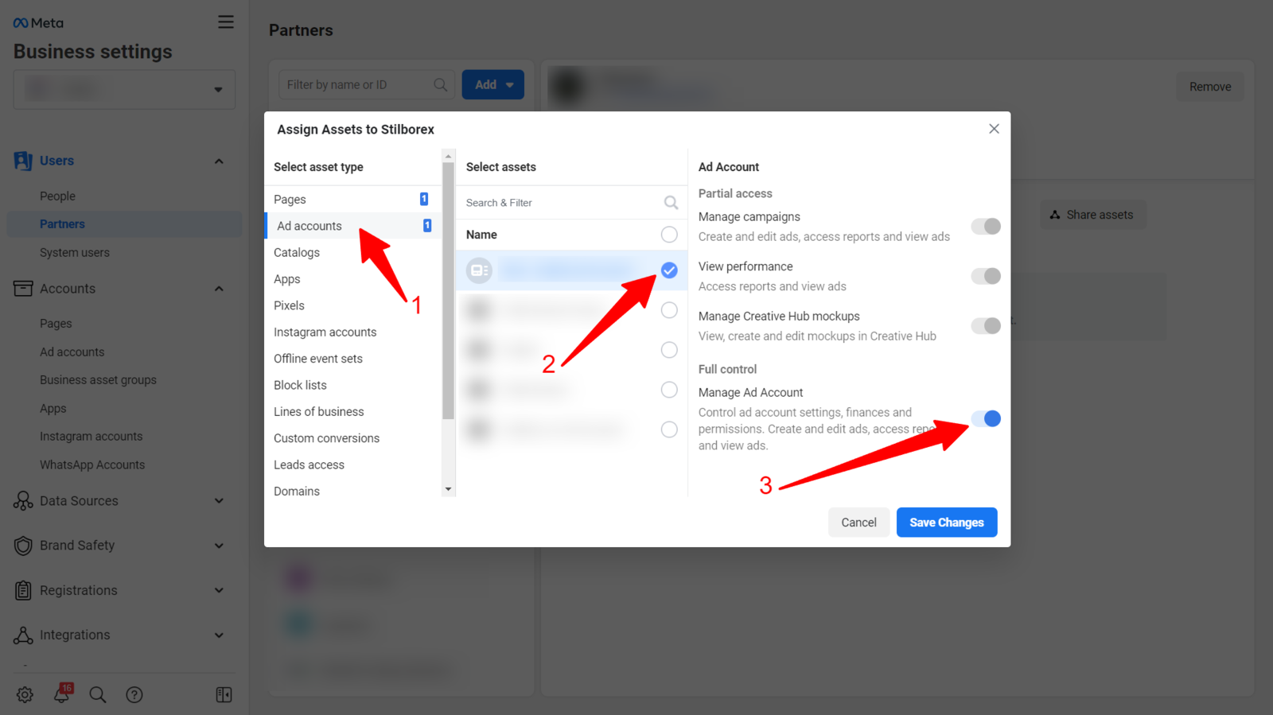This screenshot has width=1273, height=715.
Task: Select Pages asset type in the dialog
Action: click(290, 200)
